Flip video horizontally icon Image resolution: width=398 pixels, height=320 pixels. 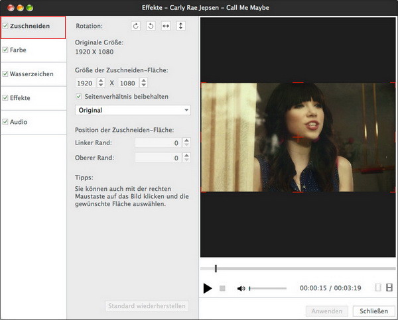pos(166,26)
